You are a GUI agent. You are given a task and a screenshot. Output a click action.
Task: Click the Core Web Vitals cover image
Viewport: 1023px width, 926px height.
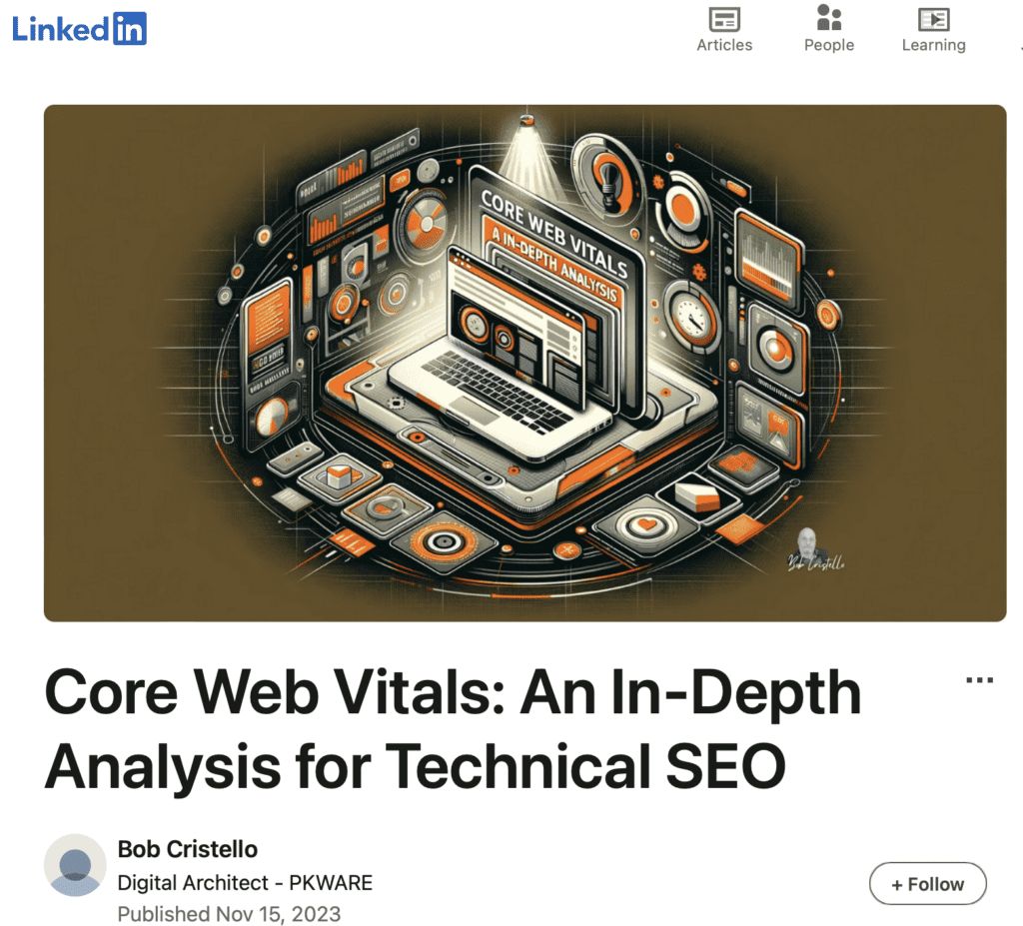coord(525,361)
